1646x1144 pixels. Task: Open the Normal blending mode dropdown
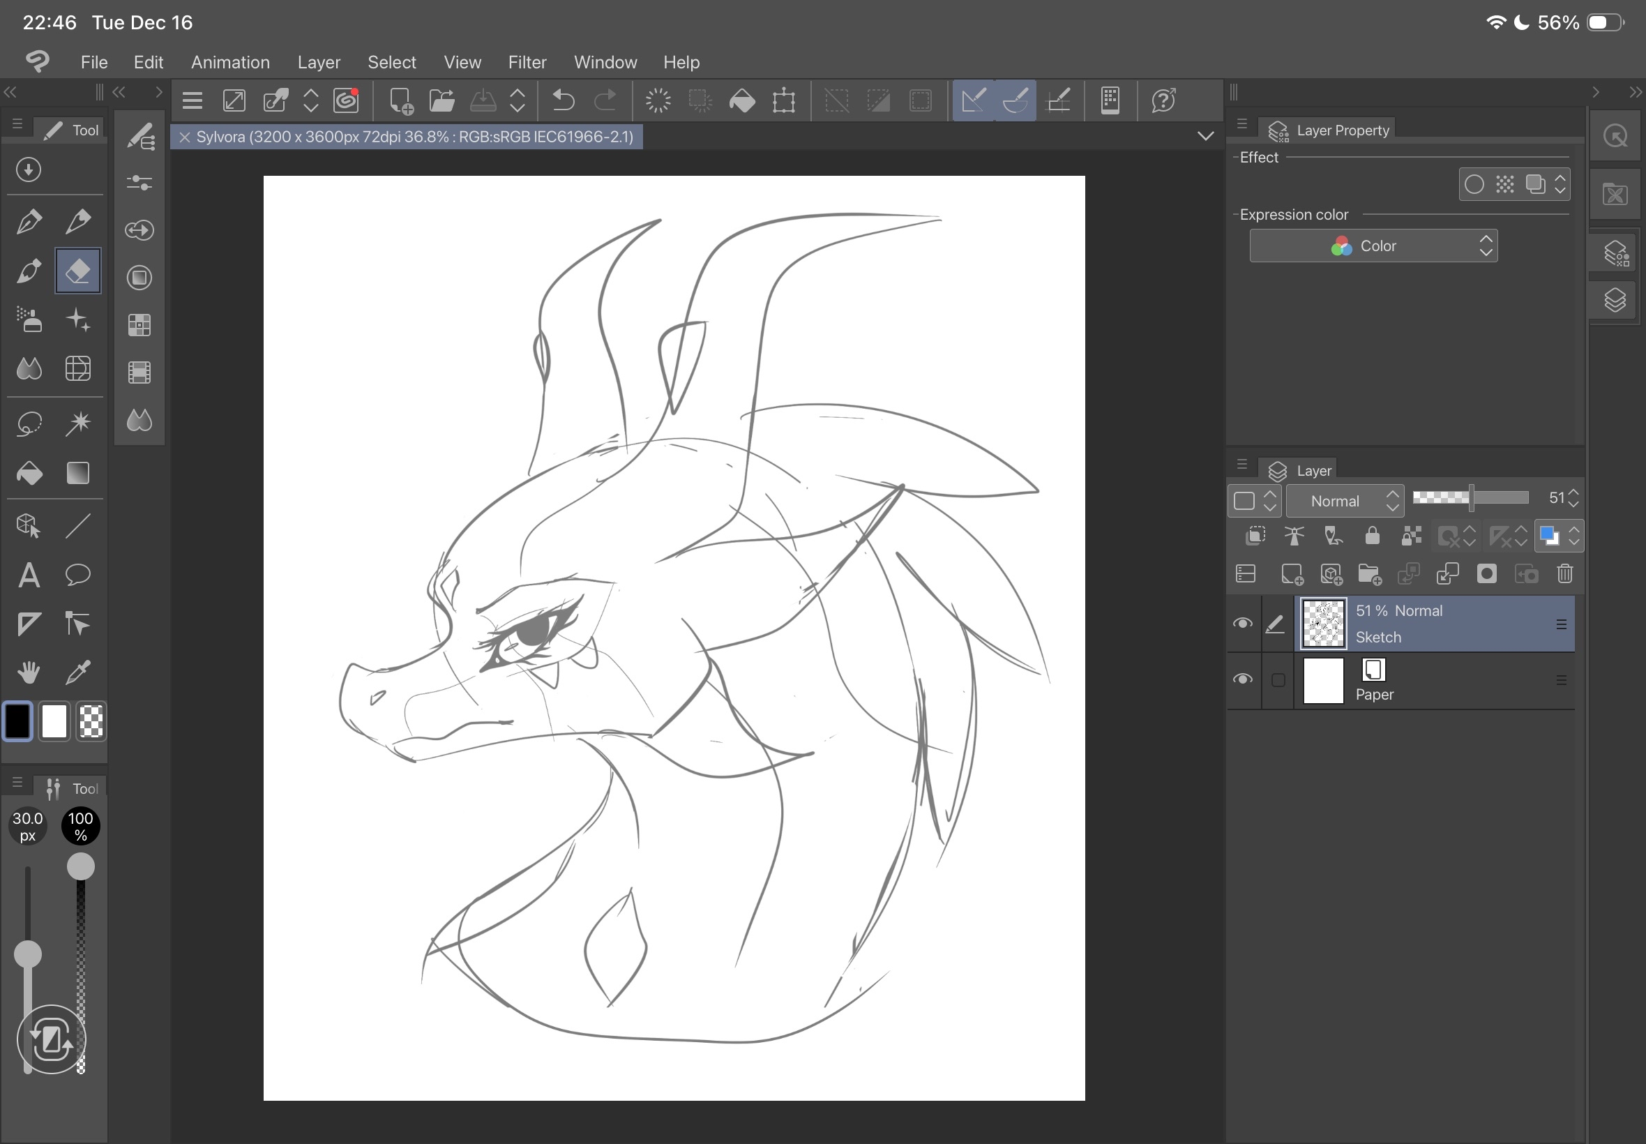point(1345,500)
